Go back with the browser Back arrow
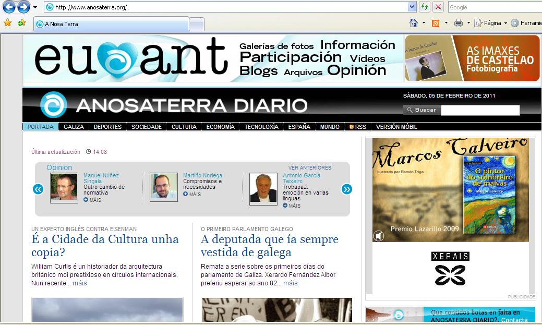The image size is (542, 325). tap(9, 7)
